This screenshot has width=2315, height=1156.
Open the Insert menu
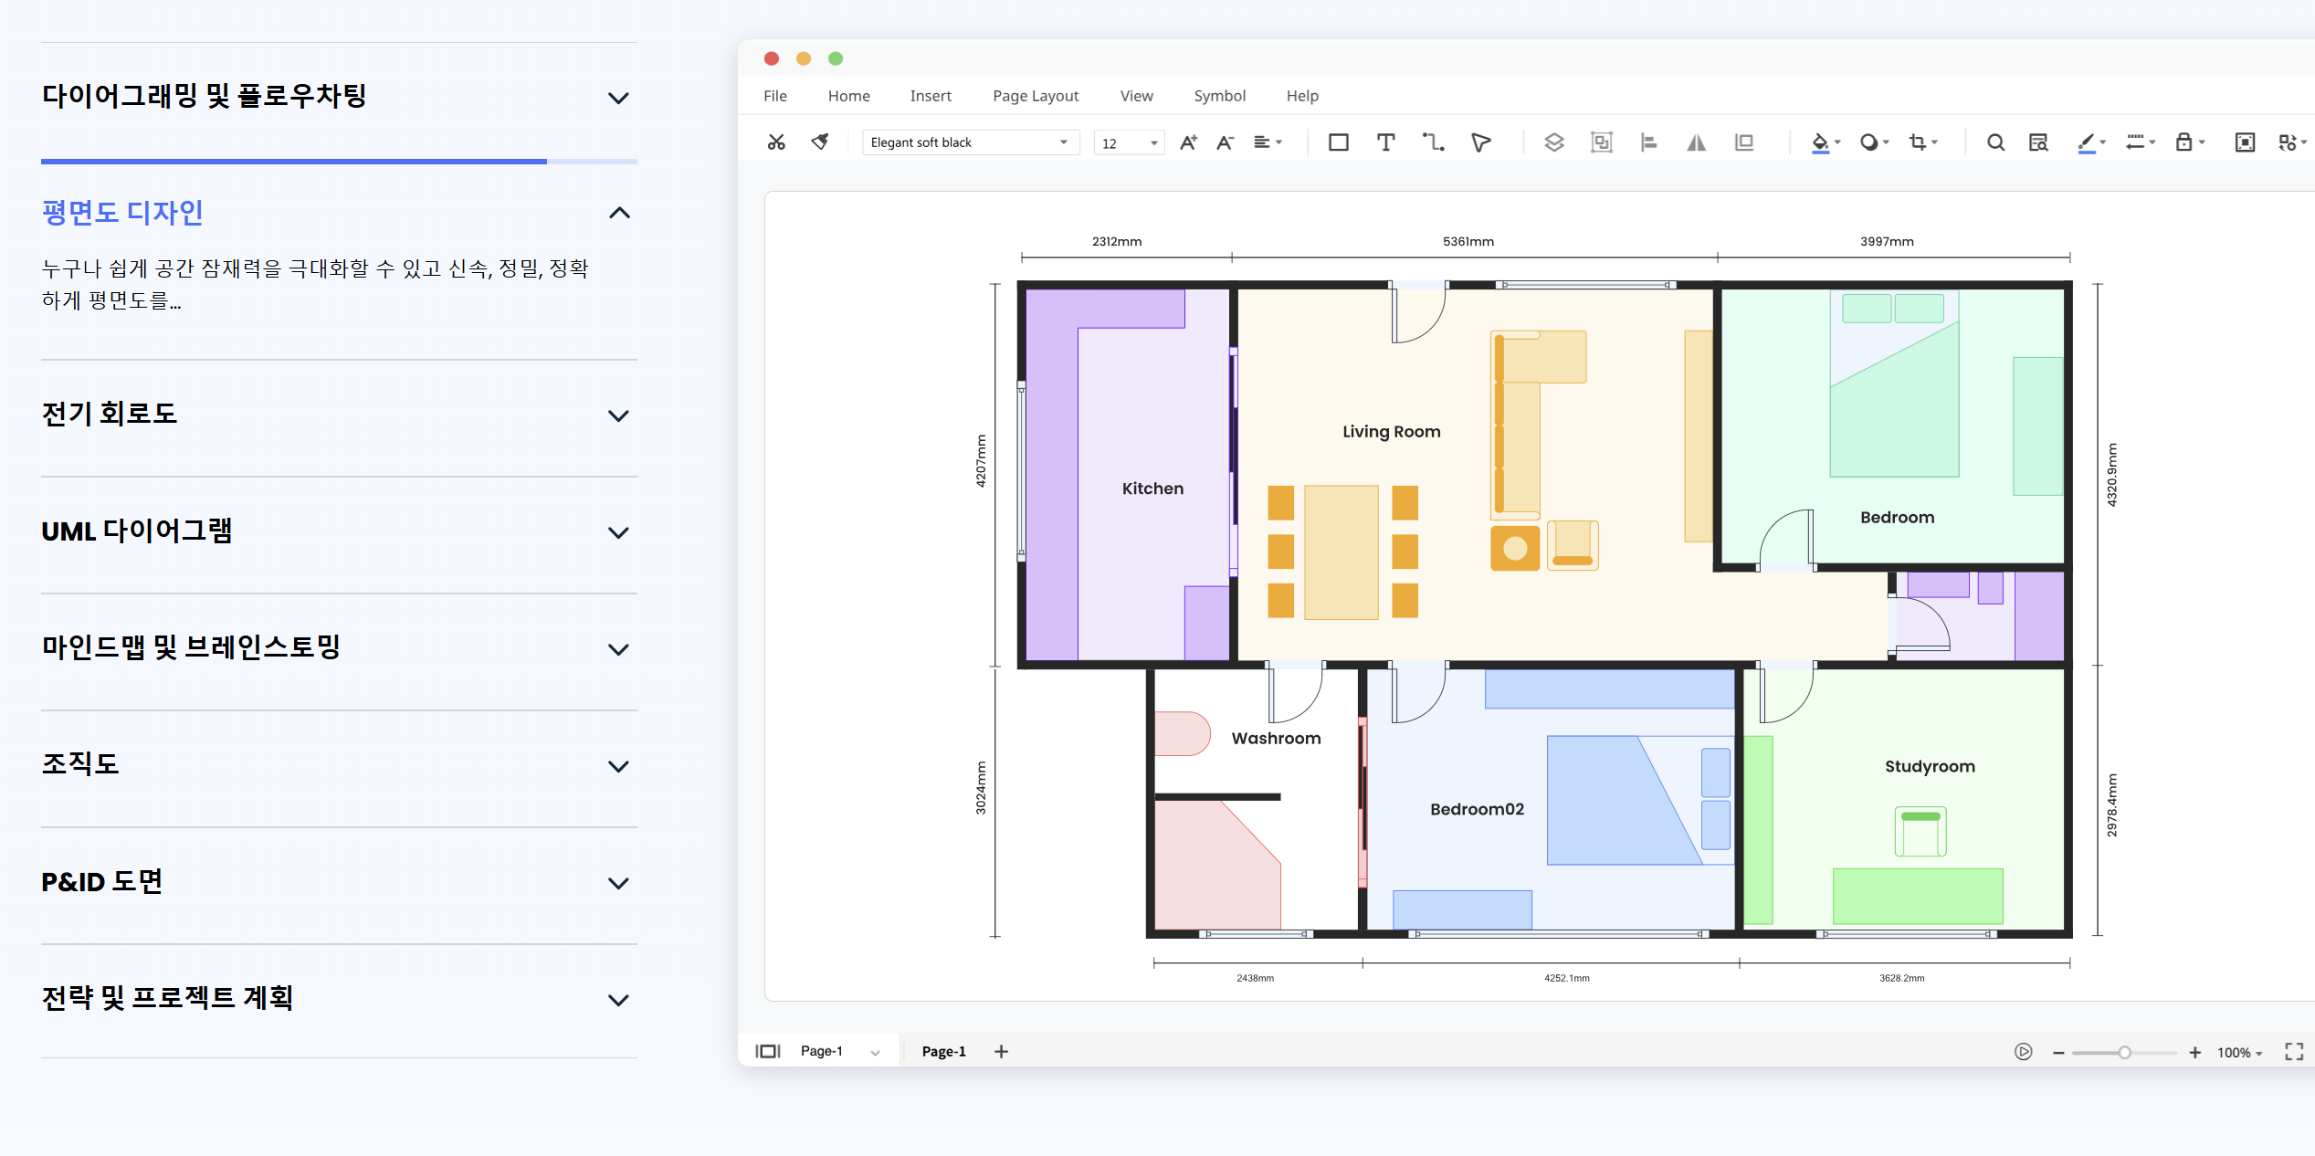(x=931, y=96)
